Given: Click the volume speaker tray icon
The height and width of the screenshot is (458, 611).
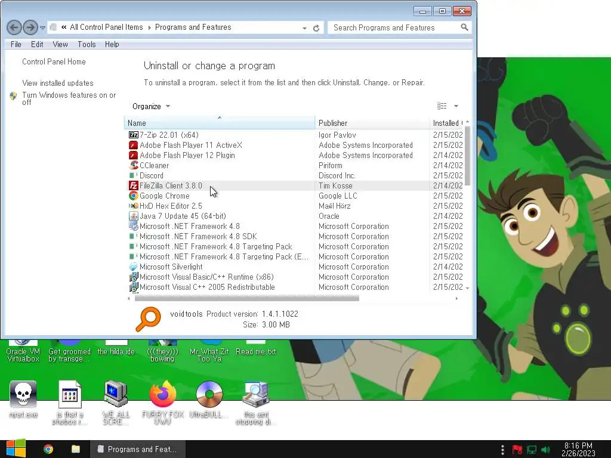Looking at the screenshot, I should pyautogui.click(x=546, y=450).
